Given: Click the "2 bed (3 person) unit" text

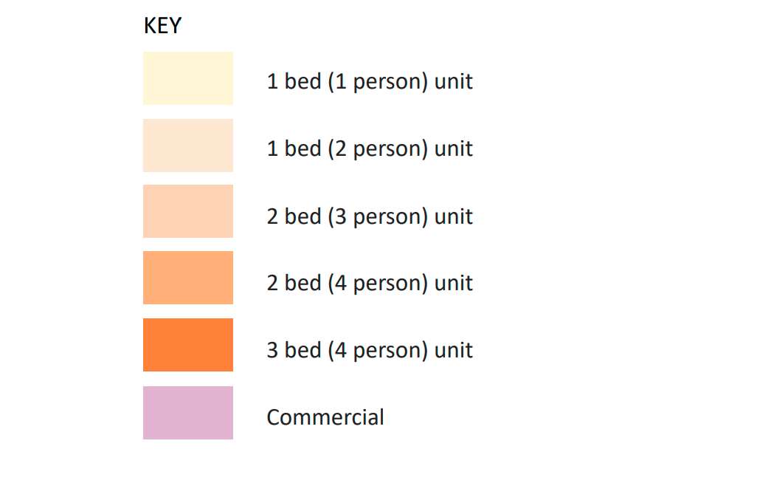Looking at the screenshot, I should coord(370,216).
